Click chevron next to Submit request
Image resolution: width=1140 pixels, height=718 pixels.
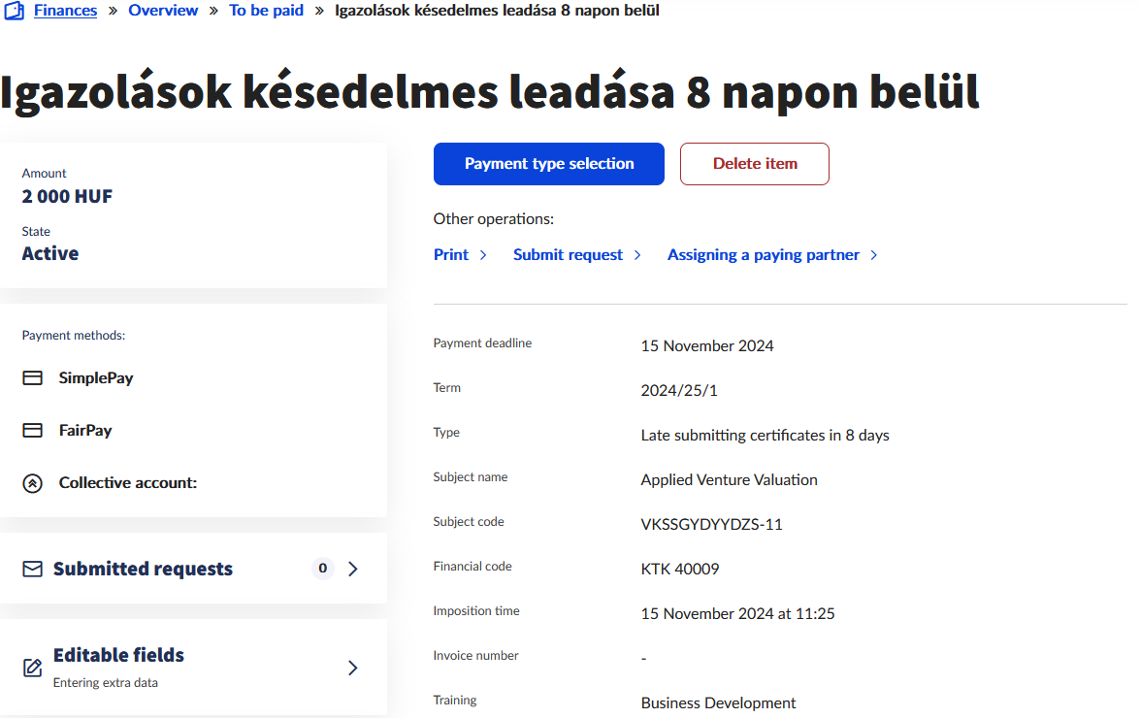(x=637, y=255)
